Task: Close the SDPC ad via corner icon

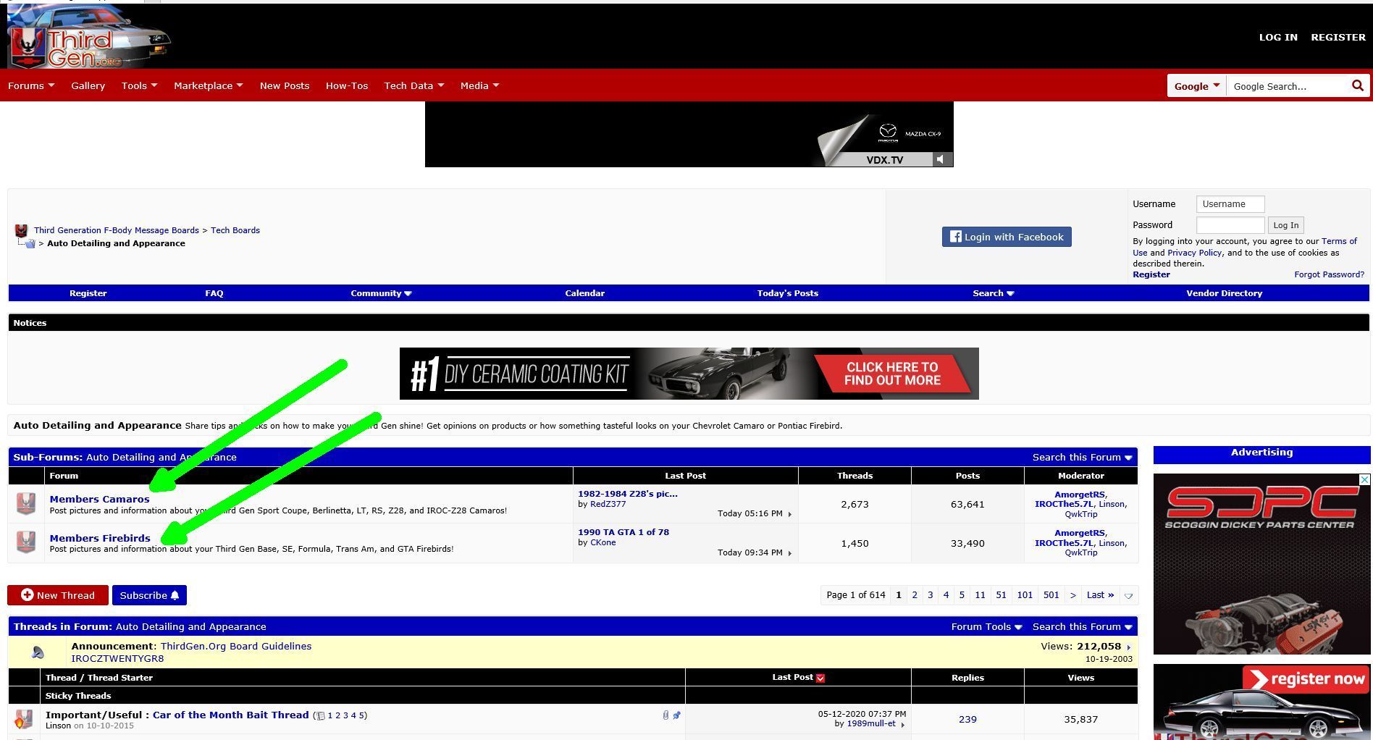Action: tap(1364, 480)
